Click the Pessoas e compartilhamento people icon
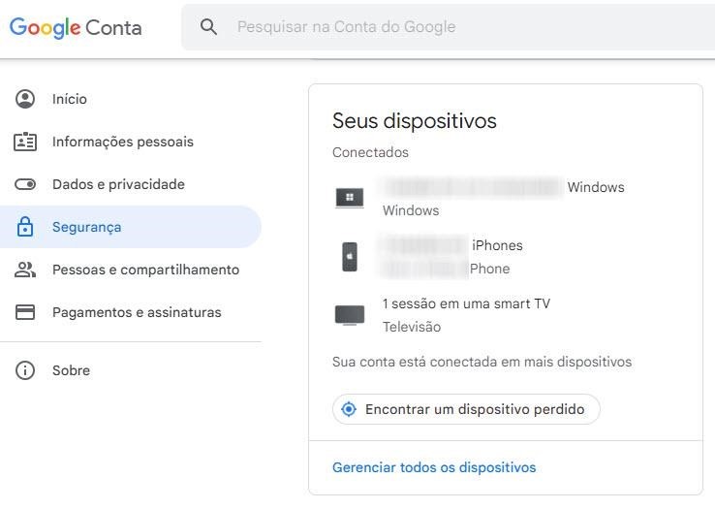This screenshot has width=715, height=509. tap(25, 270)
